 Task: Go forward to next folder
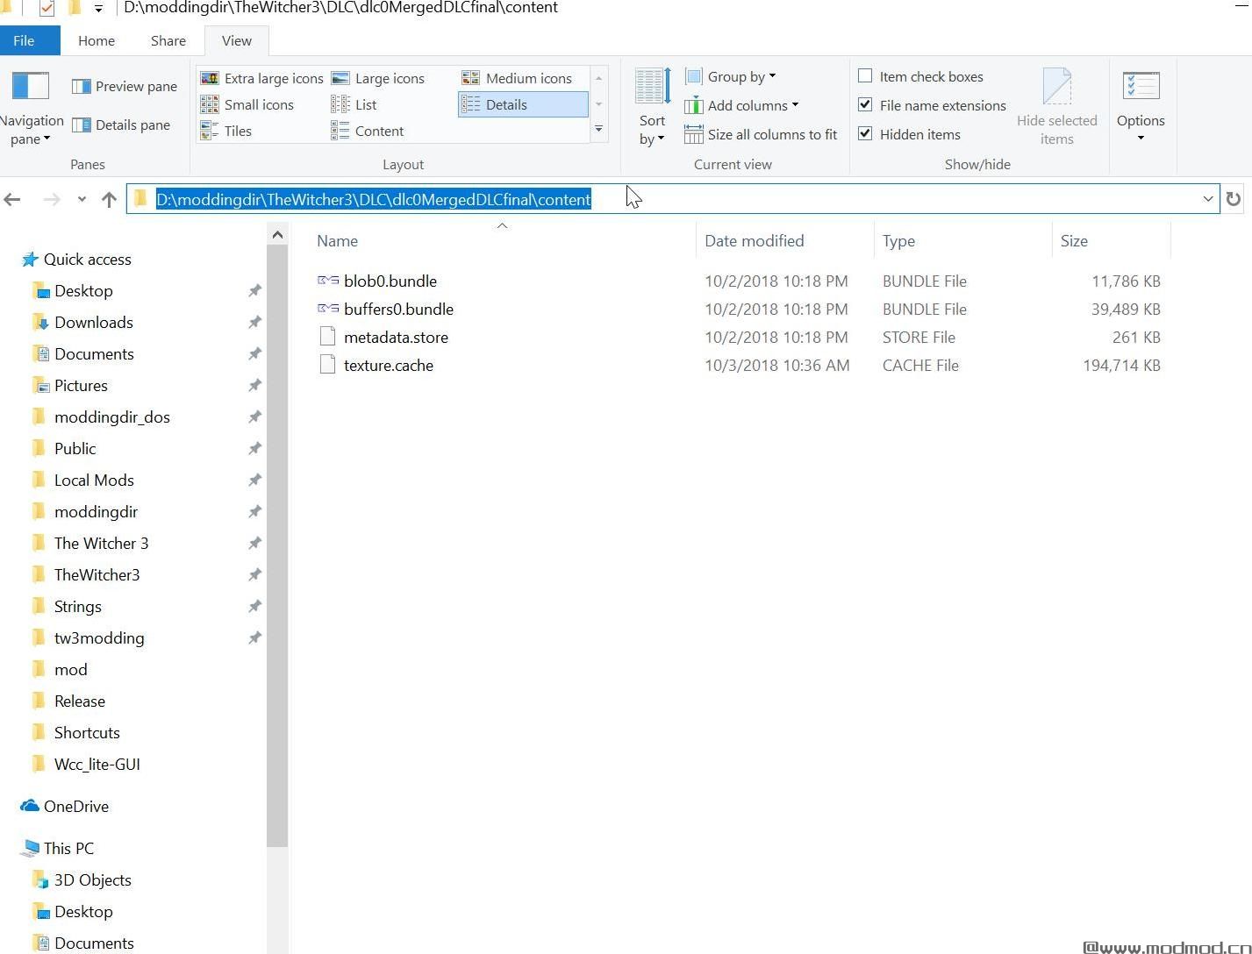(x=52, y=199)
